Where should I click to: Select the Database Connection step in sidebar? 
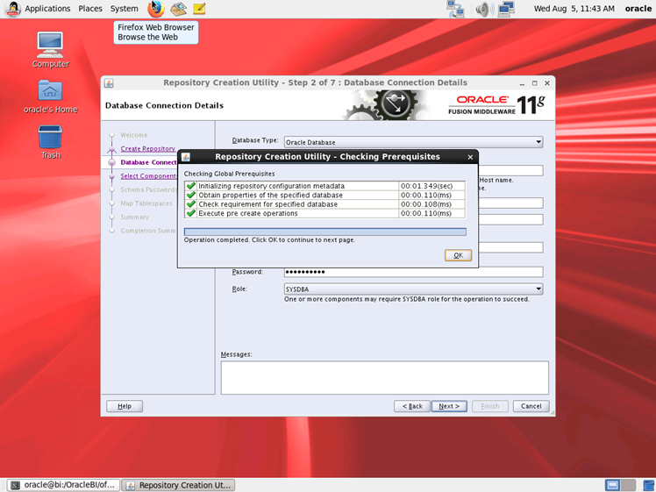coord(148,162)
